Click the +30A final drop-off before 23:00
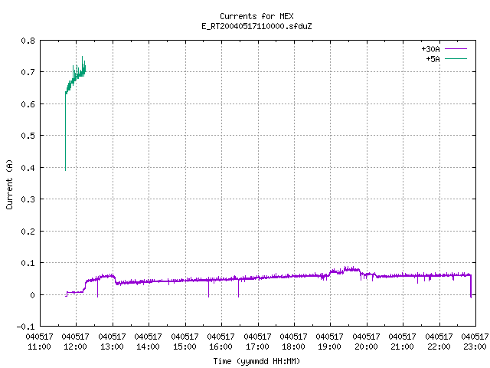 (471, 286)
